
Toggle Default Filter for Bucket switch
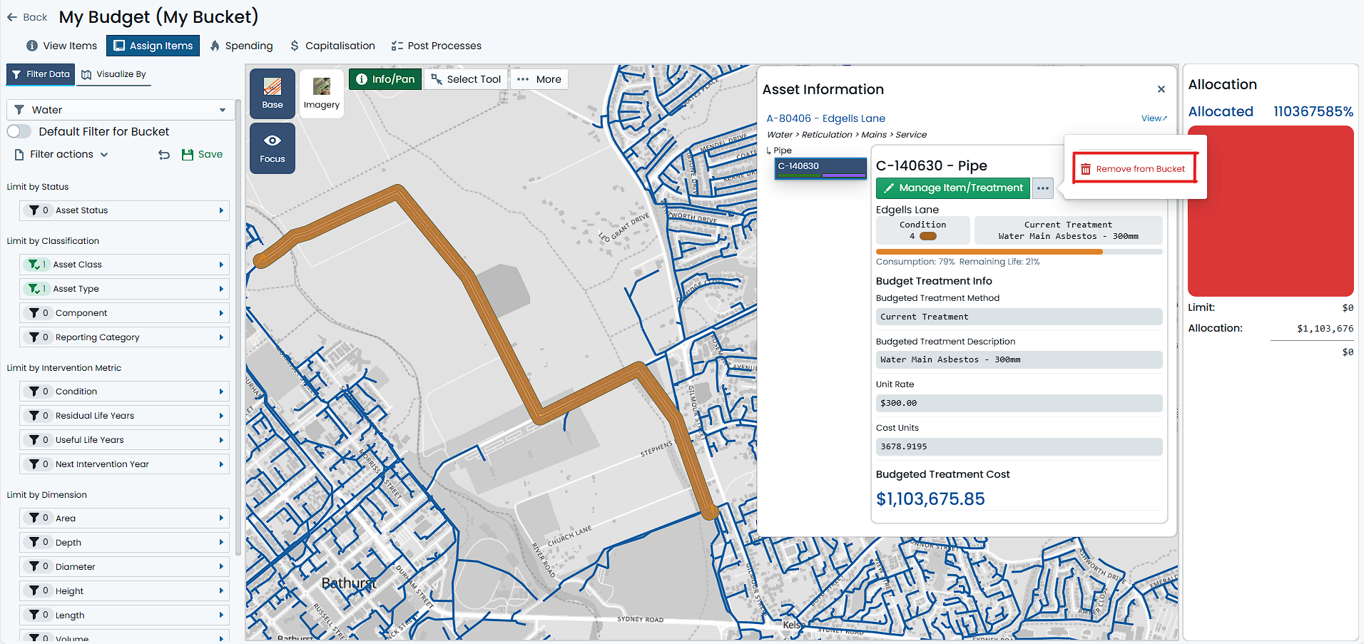(x=19, y=131)
